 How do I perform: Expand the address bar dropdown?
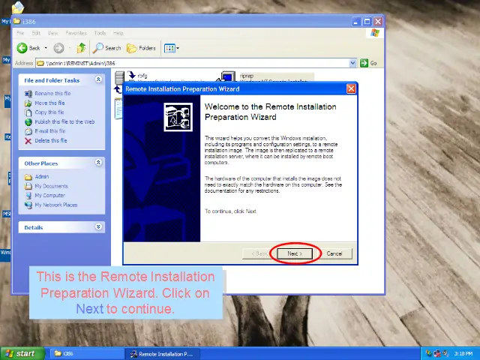click(352, 63)
